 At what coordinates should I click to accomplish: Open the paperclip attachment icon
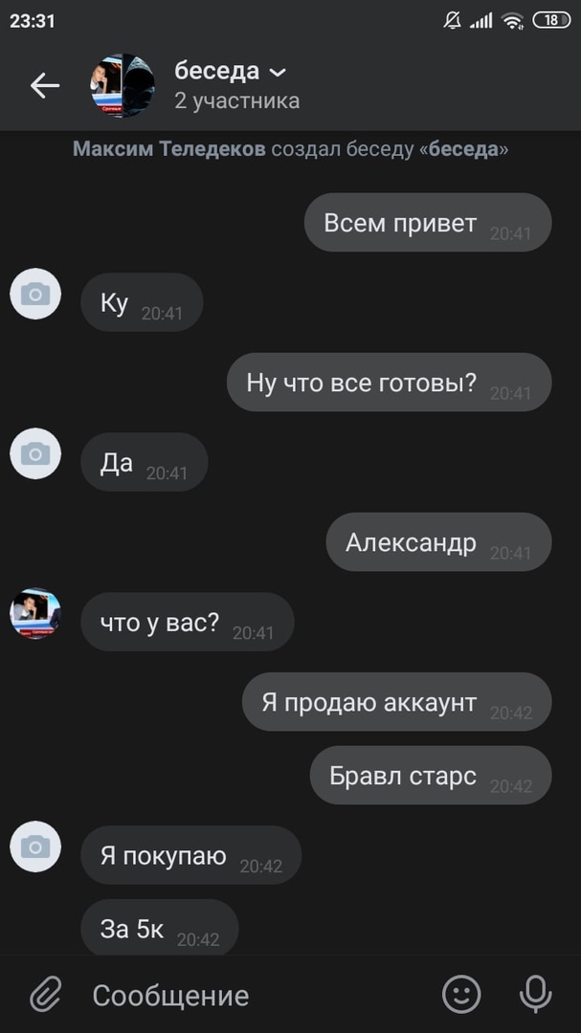coord(46,994)
